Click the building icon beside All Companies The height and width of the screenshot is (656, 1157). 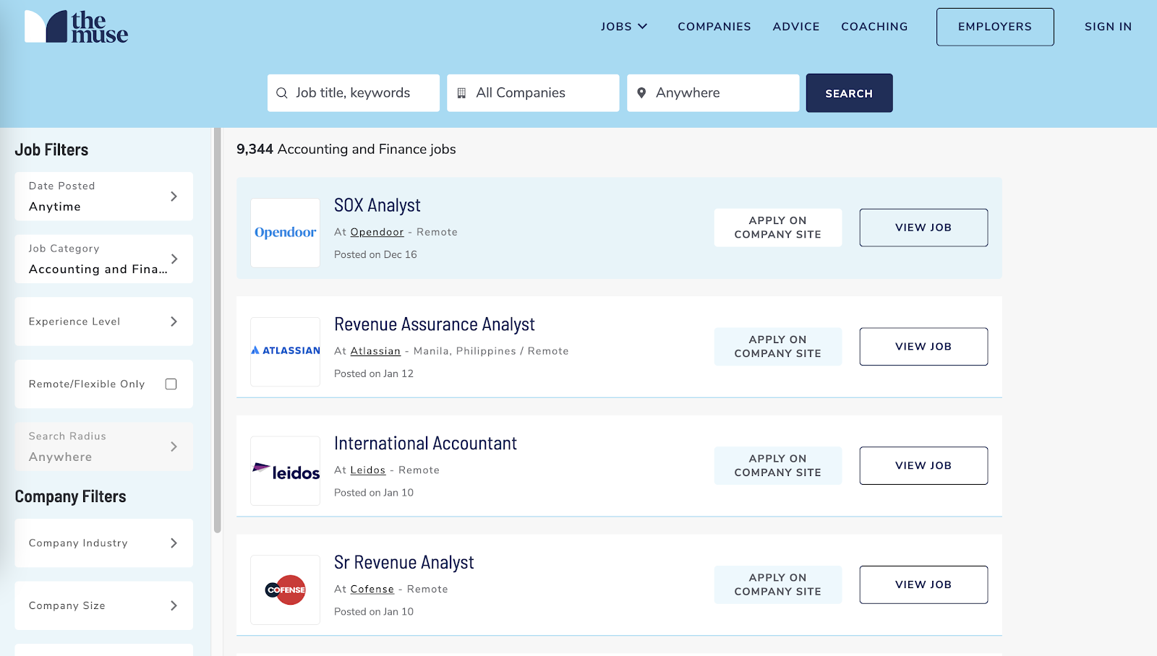(461, 93)
